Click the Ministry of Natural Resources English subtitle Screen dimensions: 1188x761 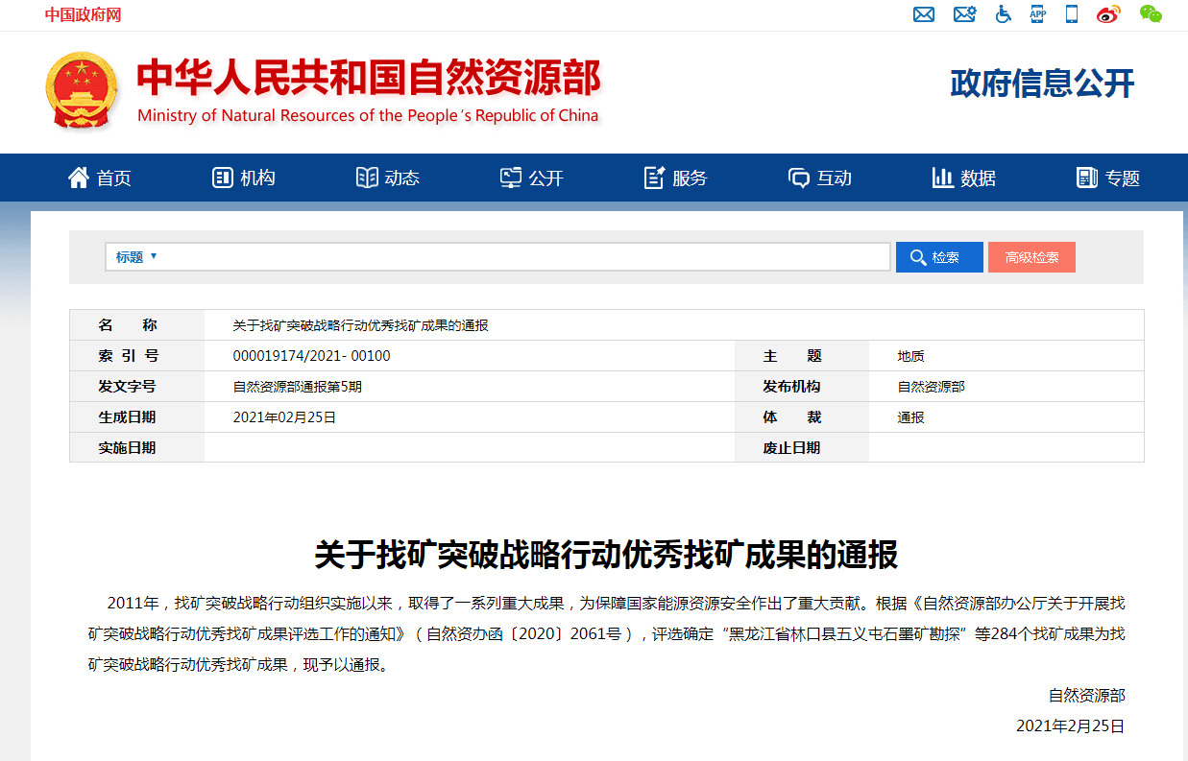tap(368, 116)
